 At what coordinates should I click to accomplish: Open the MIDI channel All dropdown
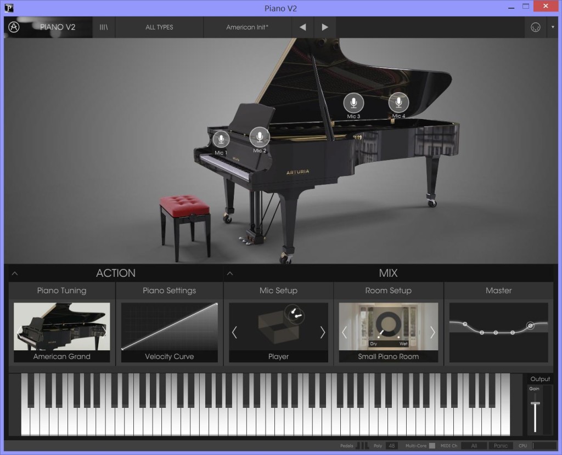tap(474, 446)
